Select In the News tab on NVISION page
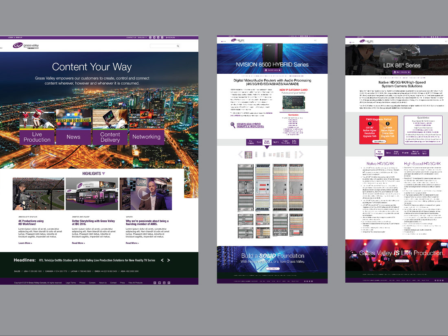 [294, 142]
